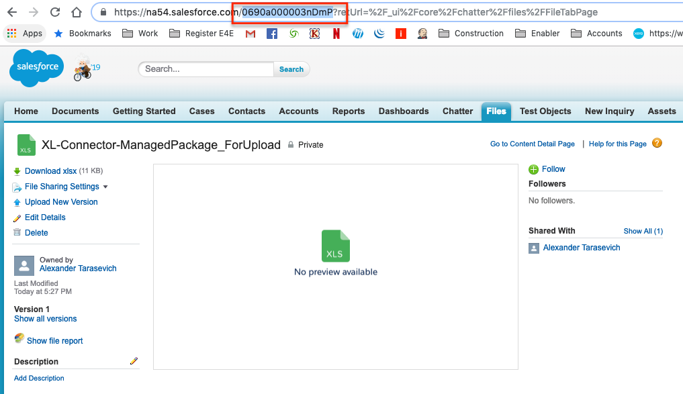
Task: Click the browser reload icon
Action: tap(55, 12)
